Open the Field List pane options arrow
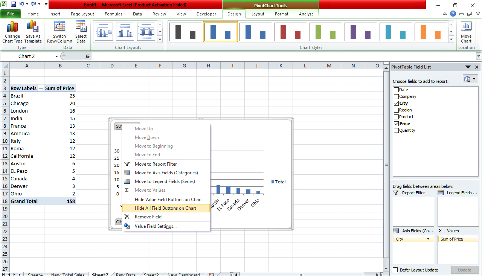This screenshot has width=482, height=276. click(468, 67)
